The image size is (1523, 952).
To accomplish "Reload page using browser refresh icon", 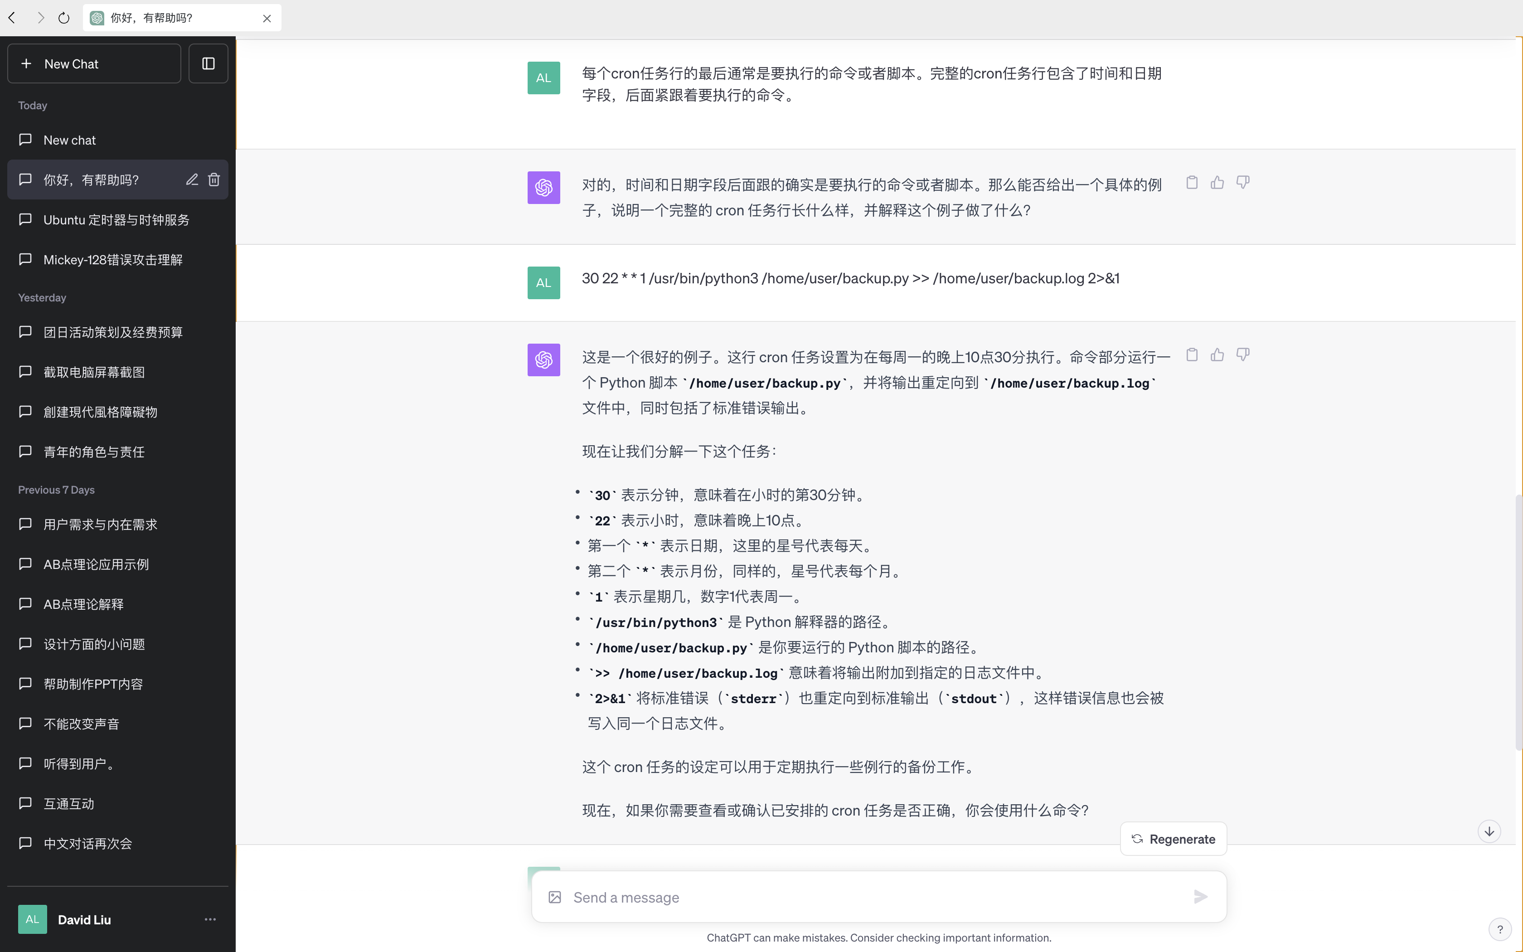I will pyautogui.click(x=63, y=18).
